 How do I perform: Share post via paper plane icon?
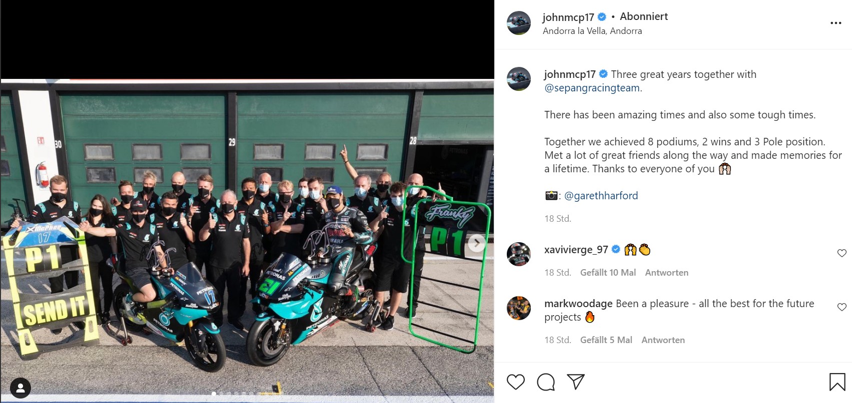pyautogui.click(x=576, y=382)
